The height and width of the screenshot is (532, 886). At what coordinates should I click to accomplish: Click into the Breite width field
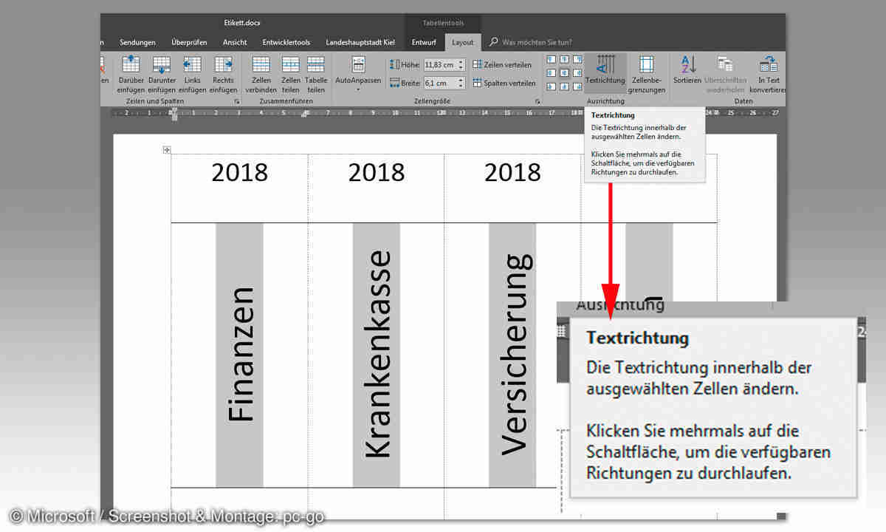click(440, 83)
